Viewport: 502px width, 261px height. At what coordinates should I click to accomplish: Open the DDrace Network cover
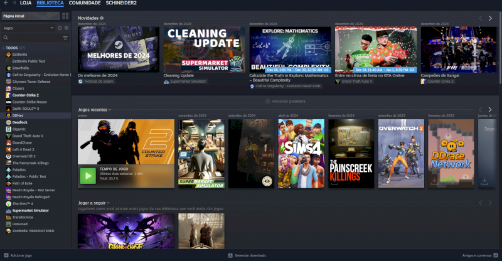click(451, 154)
